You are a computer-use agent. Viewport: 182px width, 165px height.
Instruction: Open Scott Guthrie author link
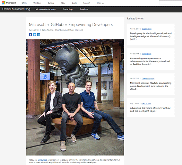(x=147, y=29)
